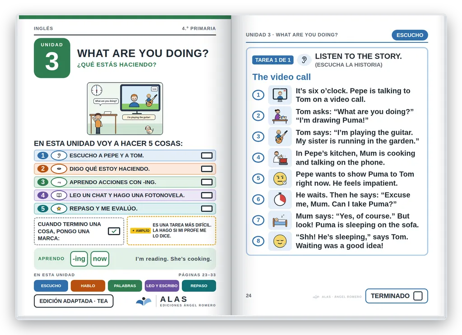462x335 pixels.
Task: Click the 'EDICIÓN ADAPTADA · TEA' label box
Action: click(x=74, y=301)
